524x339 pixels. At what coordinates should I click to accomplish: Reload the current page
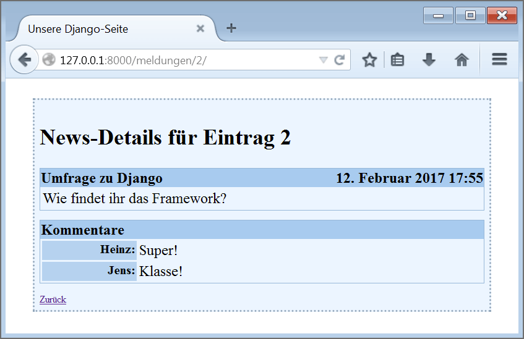coord(339,60)
